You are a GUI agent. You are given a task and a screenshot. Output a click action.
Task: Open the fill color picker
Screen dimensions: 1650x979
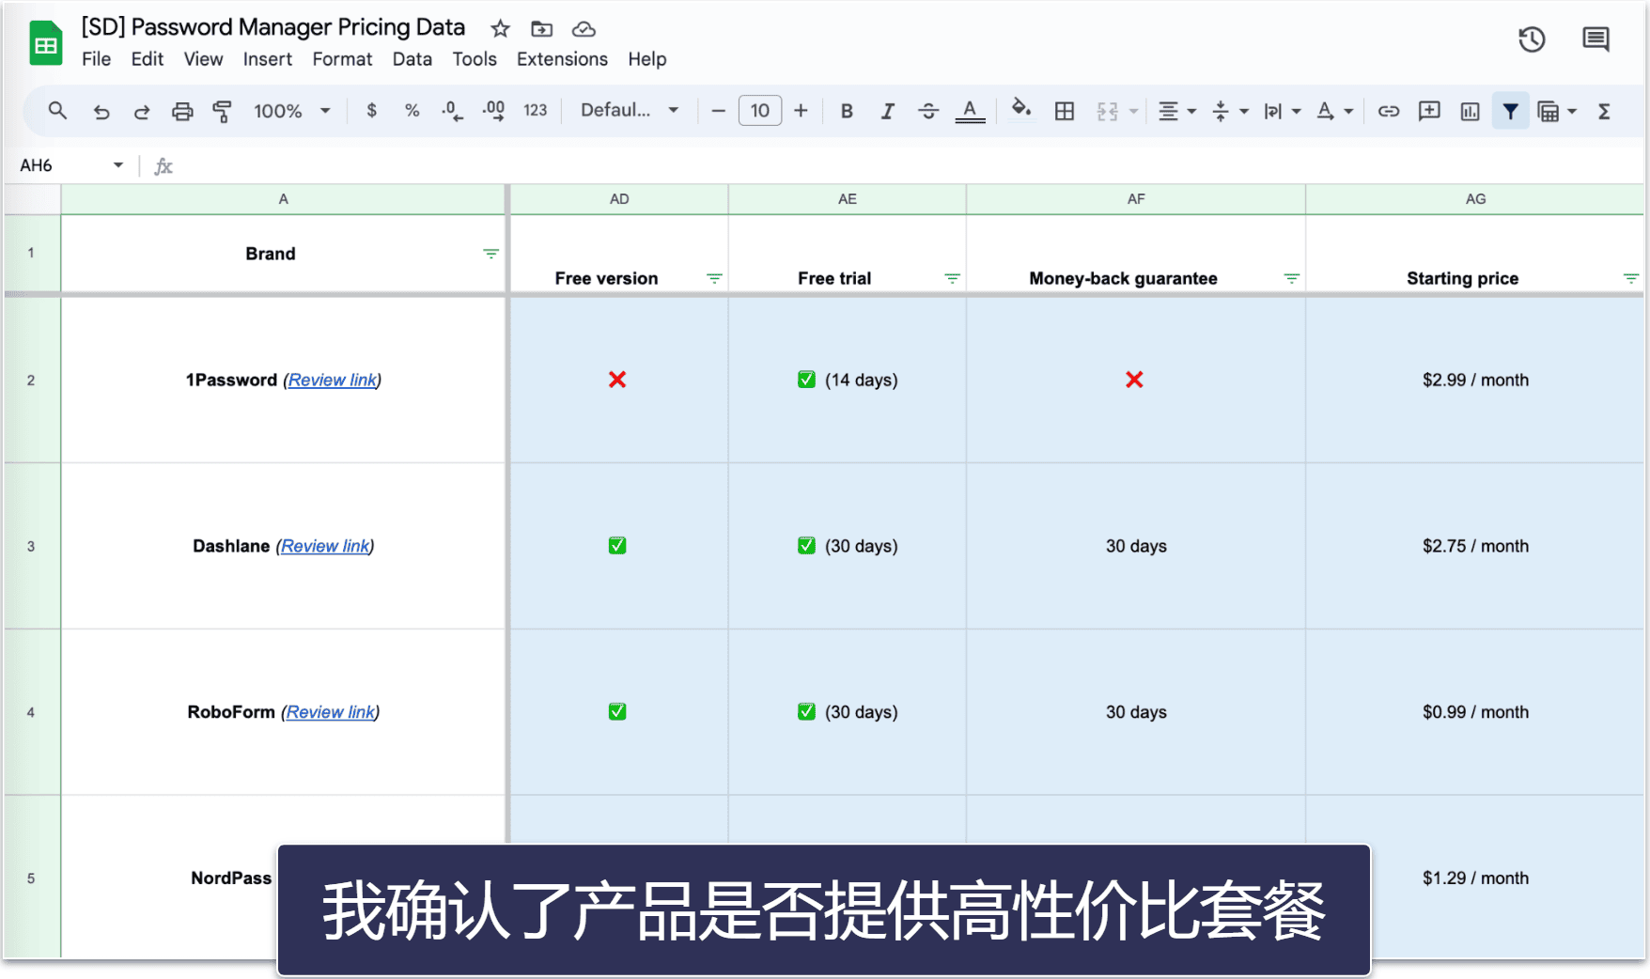tap(1021, 110)
